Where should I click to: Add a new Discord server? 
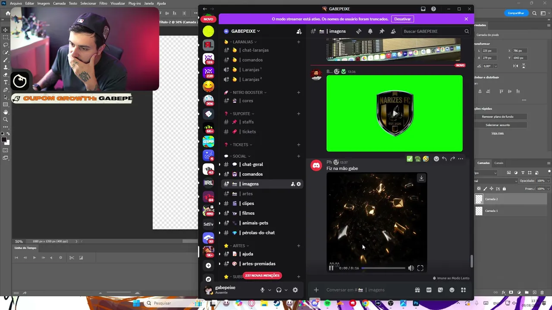208,265
